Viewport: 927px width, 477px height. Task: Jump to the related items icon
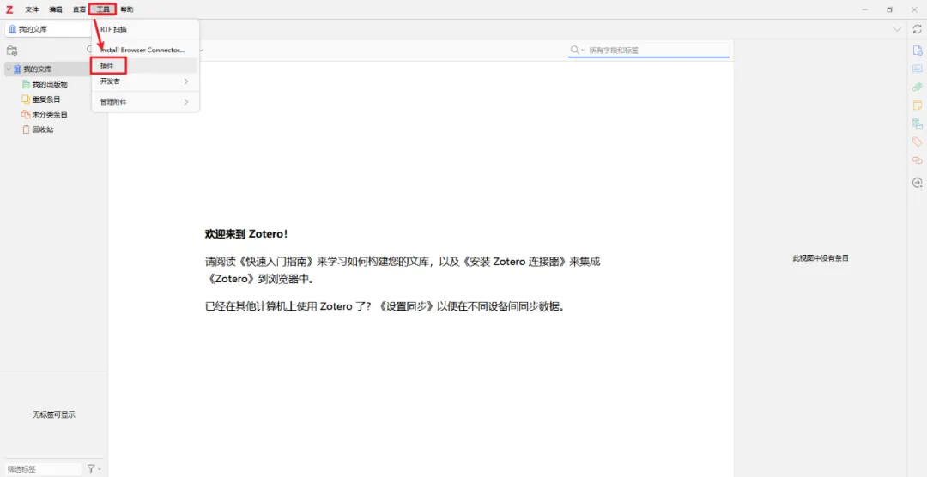pyautogui.click(x=917, y=160)
